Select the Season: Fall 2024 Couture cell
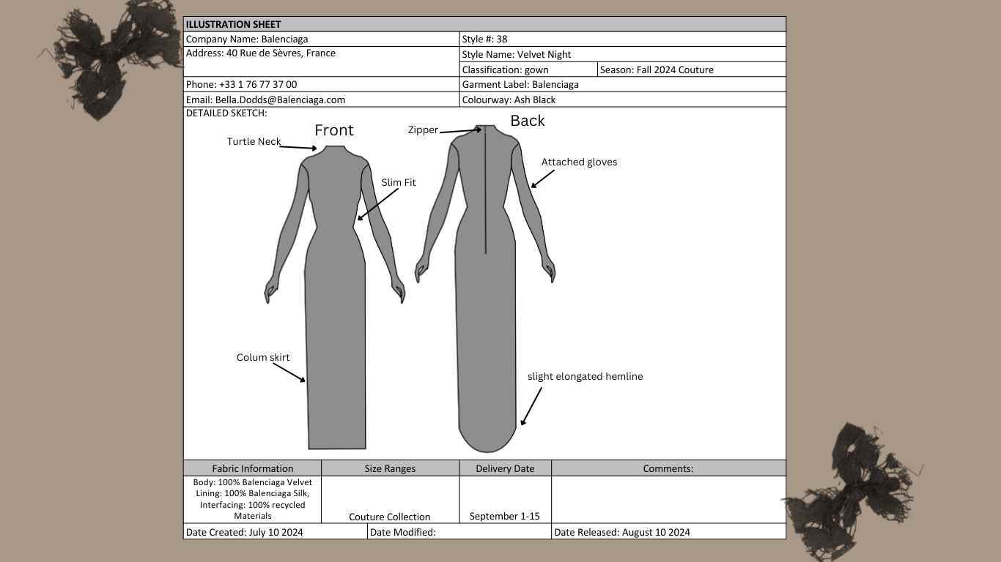Screen dimensions: 1001x562 click(692, 70)
